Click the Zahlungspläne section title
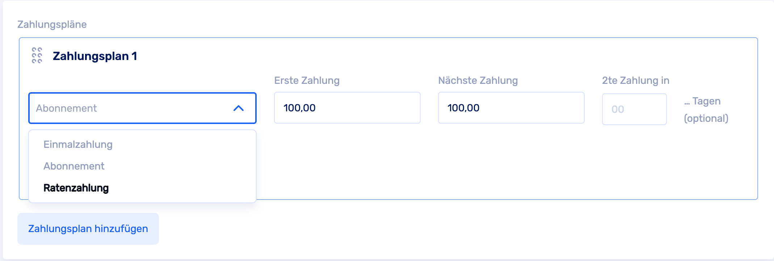This screenshot has width=774, height=261. click(x=52, y=24)
